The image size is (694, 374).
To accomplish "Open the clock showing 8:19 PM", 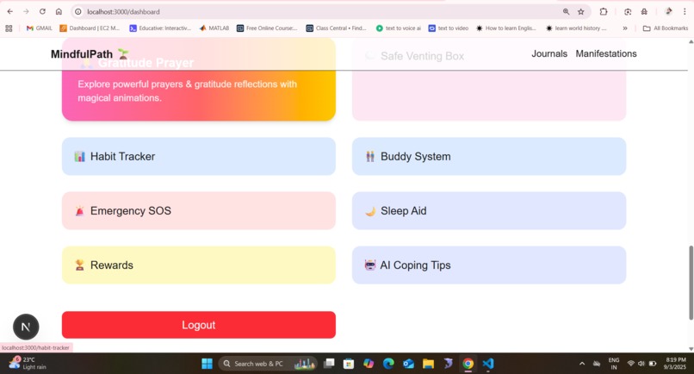I will (675, 364).
